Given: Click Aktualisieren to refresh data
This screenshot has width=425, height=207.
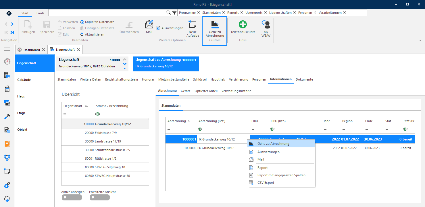Looking at the screenshot, I should point(92,34).
